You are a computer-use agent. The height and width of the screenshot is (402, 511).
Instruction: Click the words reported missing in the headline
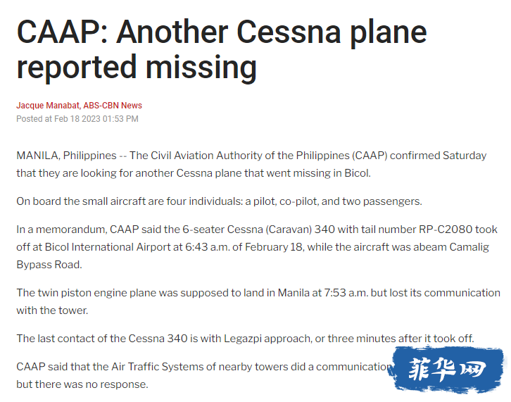(137, 68)
